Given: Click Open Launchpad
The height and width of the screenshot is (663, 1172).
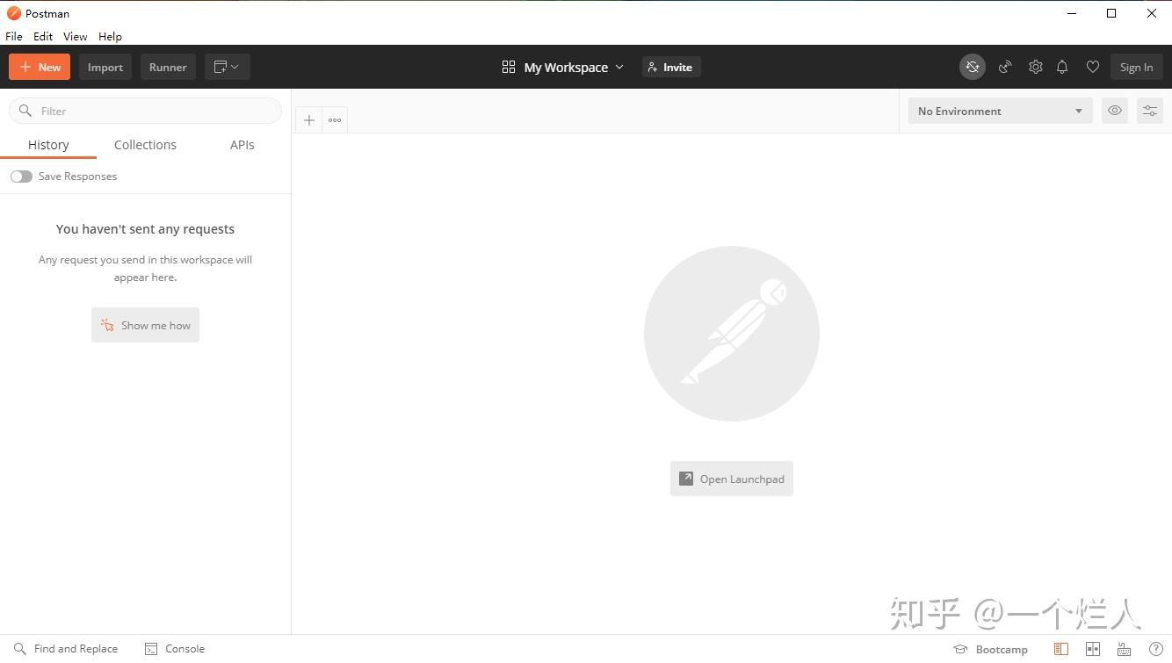Looking at the screenshot, I should point(731,479).
